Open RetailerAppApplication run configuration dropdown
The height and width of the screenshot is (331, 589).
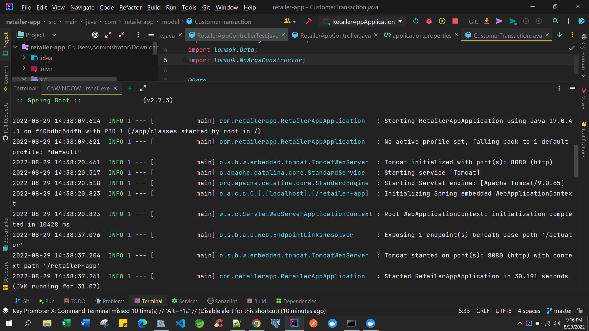363,21
